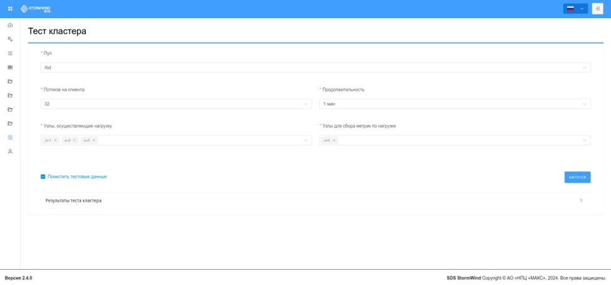Viewport: 611px width, 285px height.
Task: Remove the zv2 node tag
Action: coord(75,141)
